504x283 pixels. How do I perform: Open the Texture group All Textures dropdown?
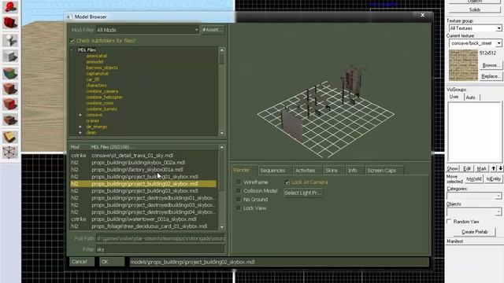[x=476, y=28]
